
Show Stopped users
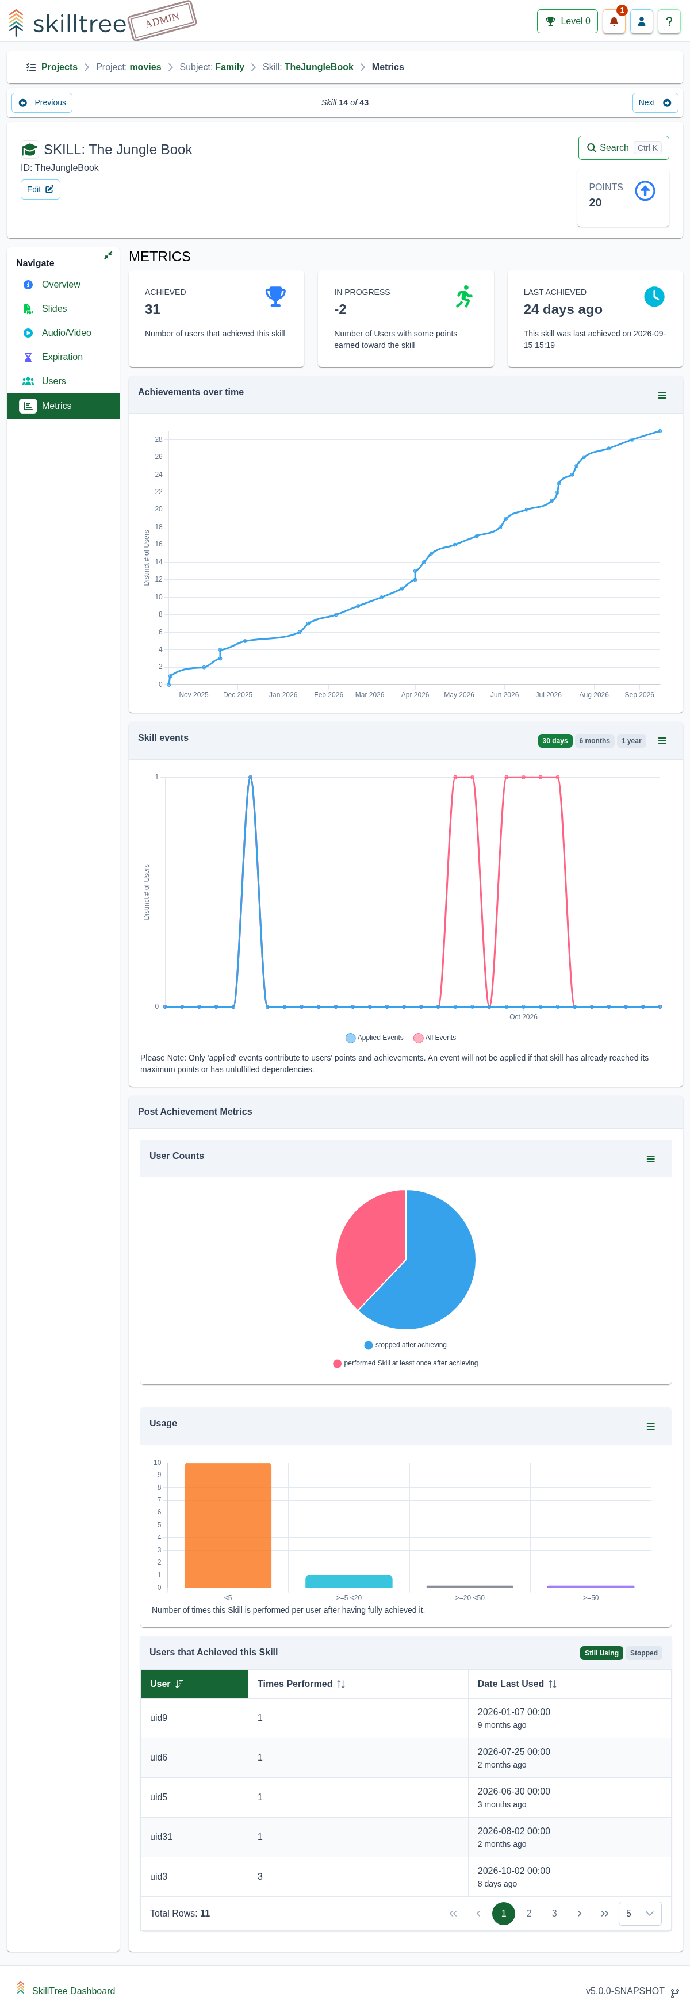tap(644, 1654)
